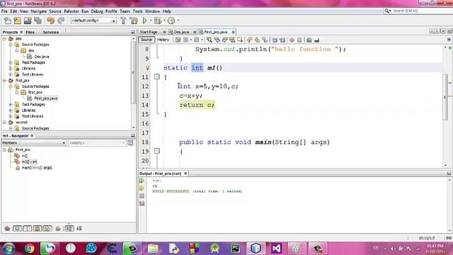Open Visual Studio from the taskbar
Viewport: 453px width, 255px height.
coord(276,249)
